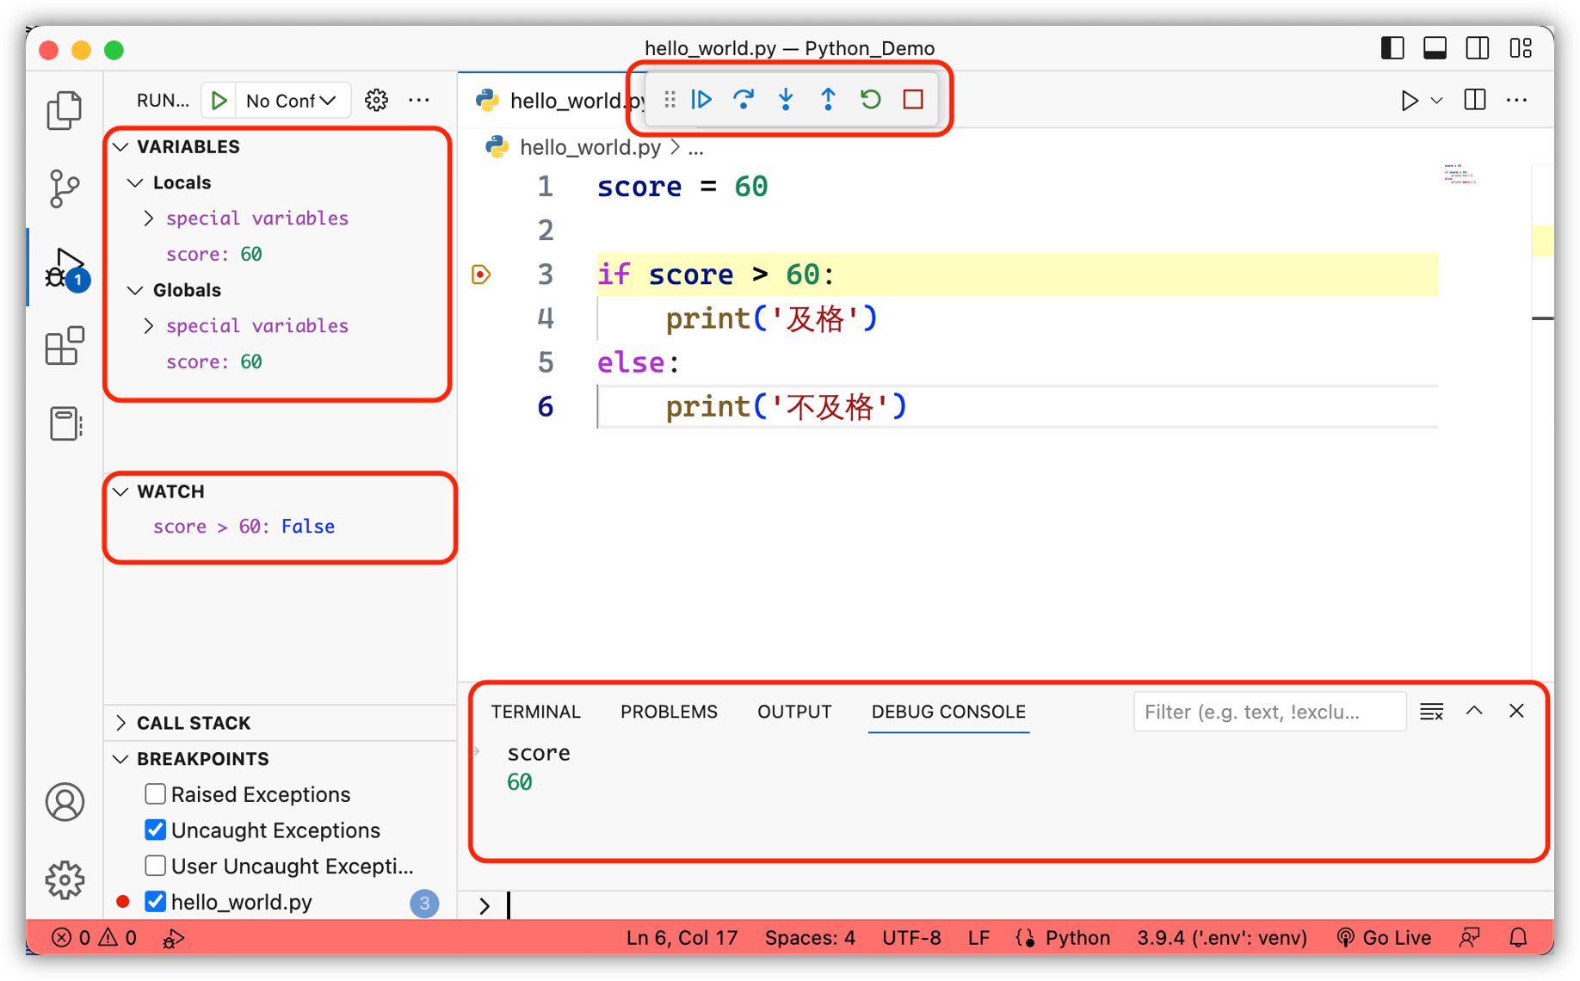1580x981 pixels.
Task: Click the debug console Filter input field
Action: pyautogui.click(x=1268, y=712)
